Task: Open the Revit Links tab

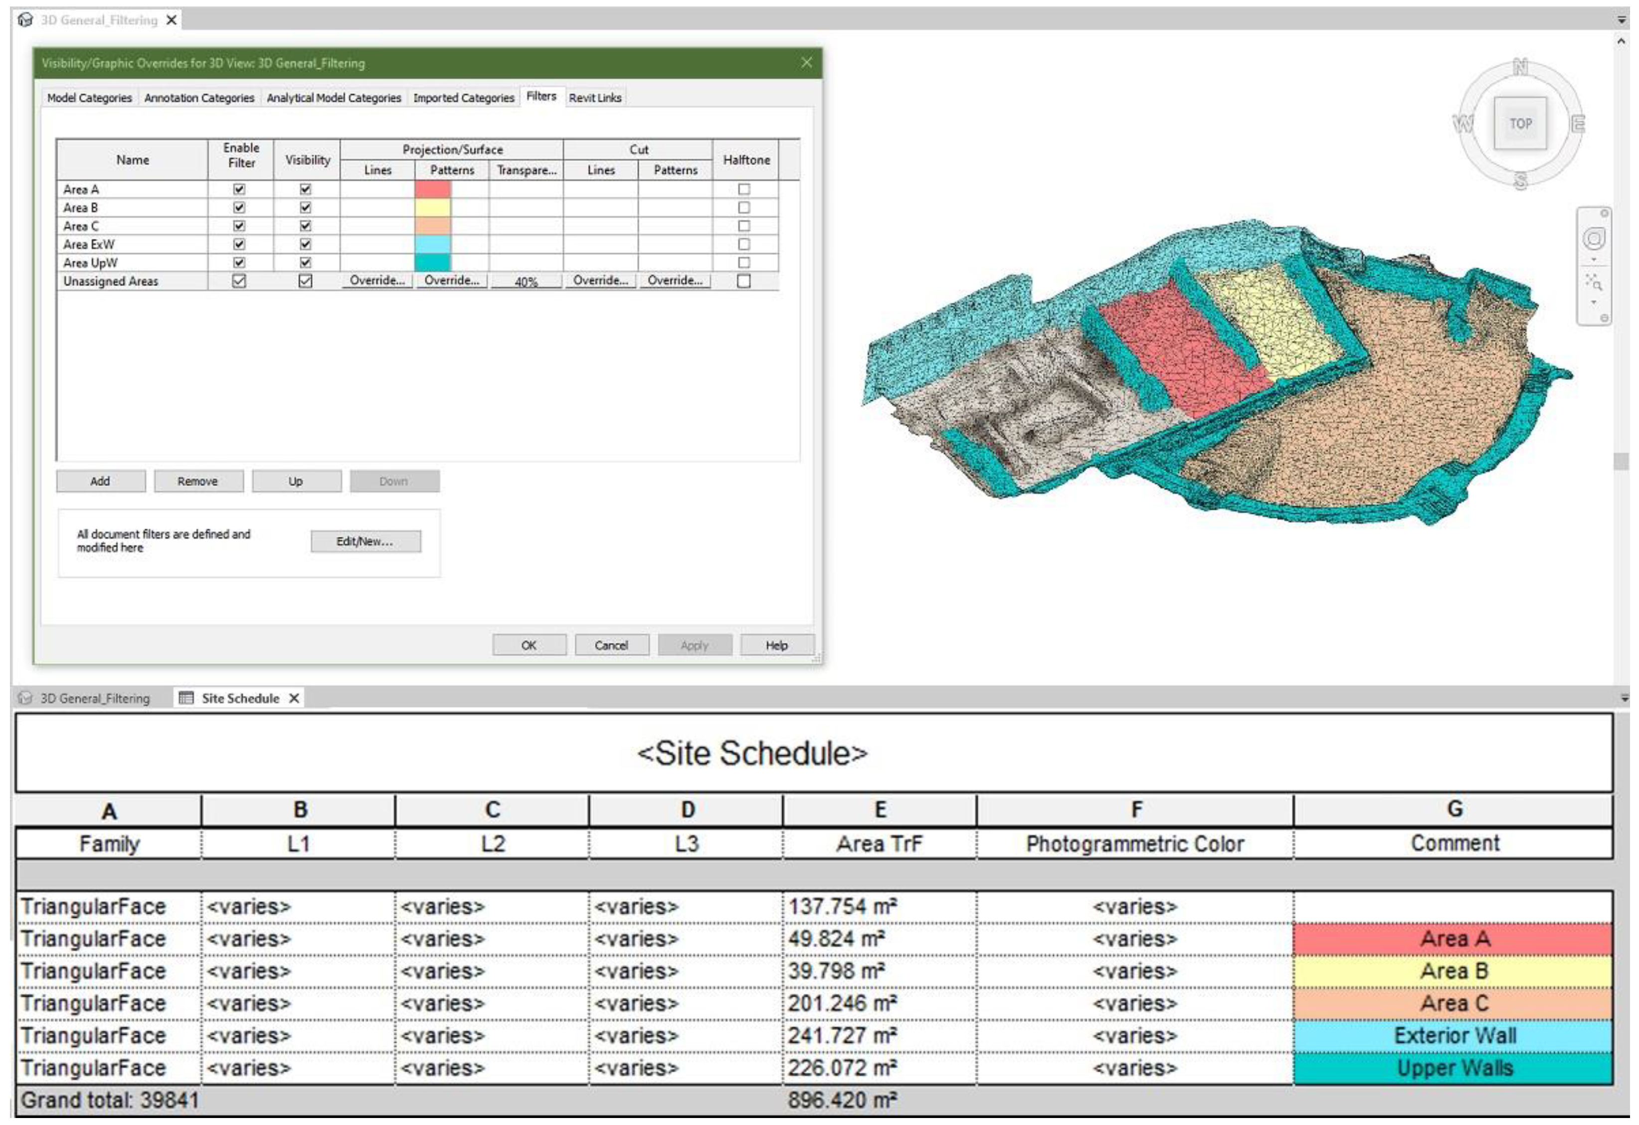Action: click(x=594, y=98)
